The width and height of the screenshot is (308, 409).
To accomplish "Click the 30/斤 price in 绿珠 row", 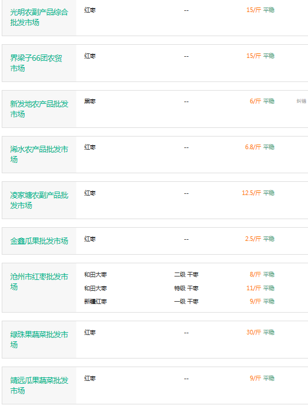I will click(x=254, y=332).
